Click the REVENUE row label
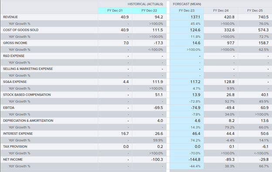This screenshot has height=172, width=272. point(10,17)
